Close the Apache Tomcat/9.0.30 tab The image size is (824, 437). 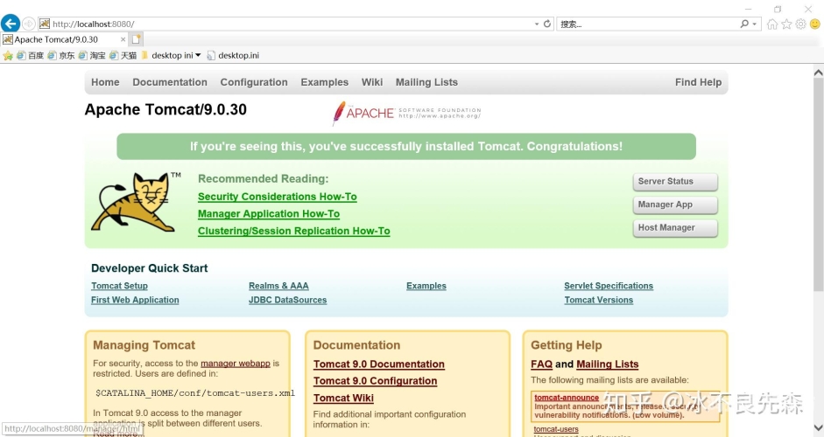pos(123,39)
